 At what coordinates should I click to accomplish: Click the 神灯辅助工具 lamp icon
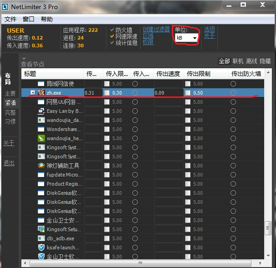[41, 166]
